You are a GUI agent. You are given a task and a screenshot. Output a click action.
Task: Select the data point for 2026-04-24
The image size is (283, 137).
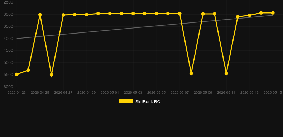click(28, 70)
